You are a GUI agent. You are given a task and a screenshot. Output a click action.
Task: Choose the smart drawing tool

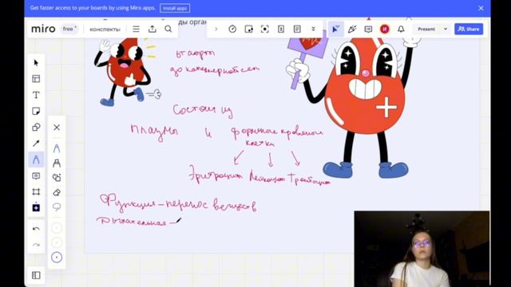(x=57, y=177)
